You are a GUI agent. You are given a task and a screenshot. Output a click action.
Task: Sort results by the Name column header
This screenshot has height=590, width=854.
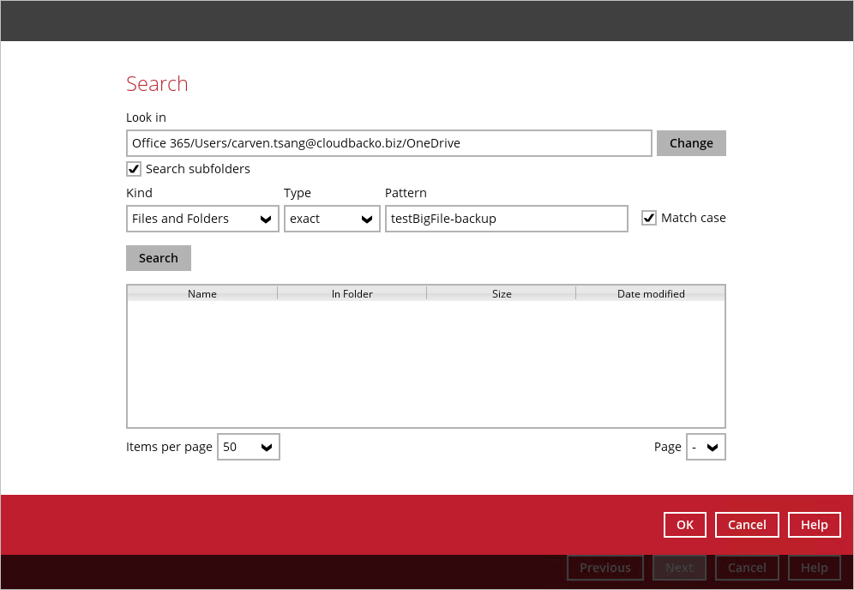(x=202, y=293)
